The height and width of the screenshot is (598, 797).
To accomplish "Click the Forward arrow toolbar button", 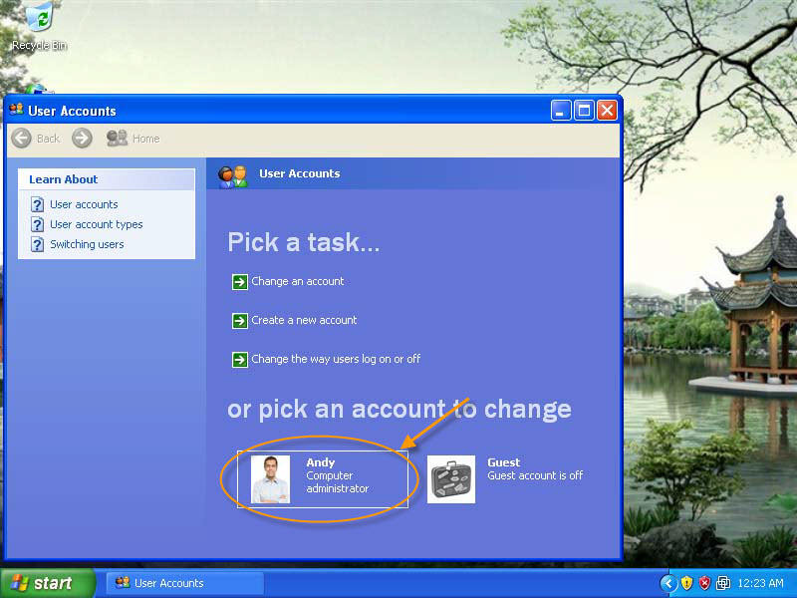I will coord(82,139).
